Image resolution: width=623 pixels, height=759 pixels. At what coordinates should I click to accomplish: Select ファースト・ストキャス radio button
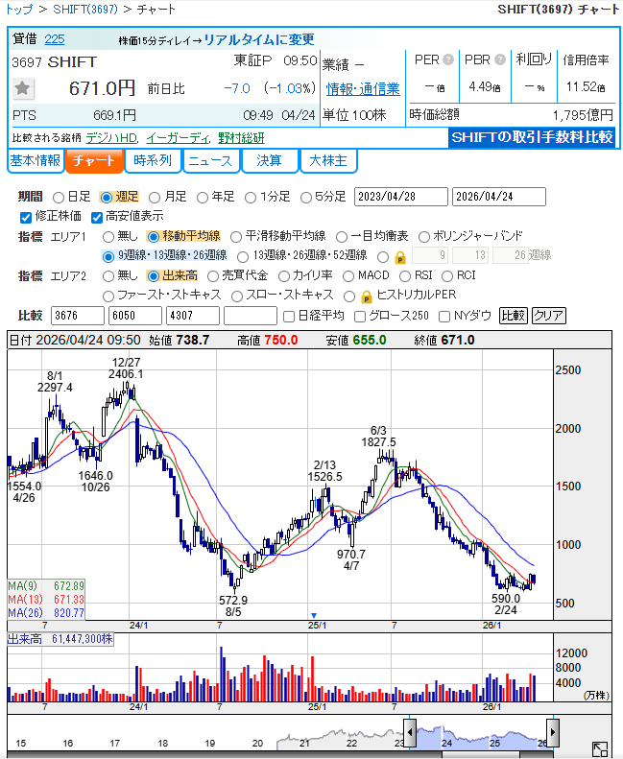point(108,296)
